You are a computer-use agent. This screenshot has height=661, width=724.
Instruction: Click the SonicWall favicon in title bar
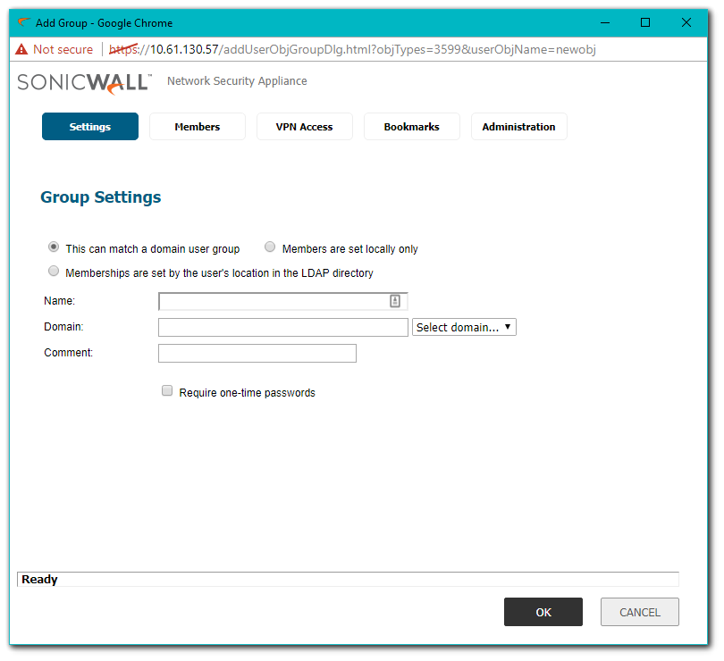[x=23, y=22]
